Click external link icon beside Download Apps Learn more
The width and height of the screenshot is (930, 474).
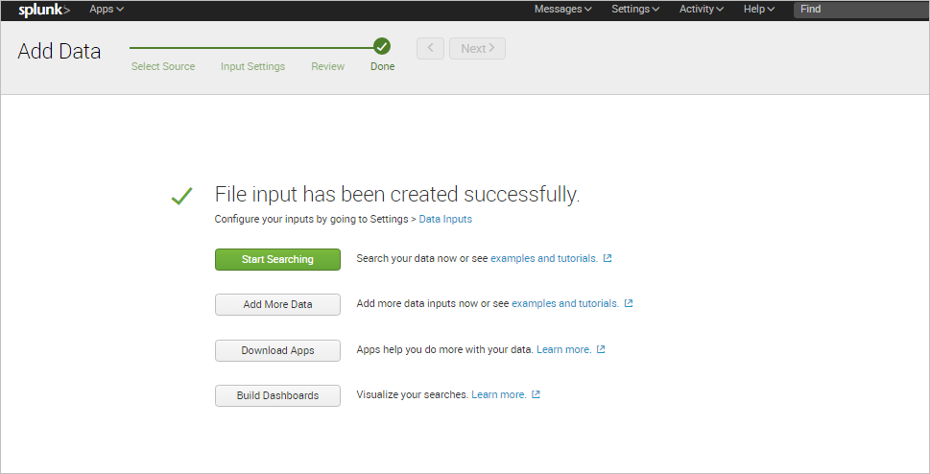click(601, 350)
